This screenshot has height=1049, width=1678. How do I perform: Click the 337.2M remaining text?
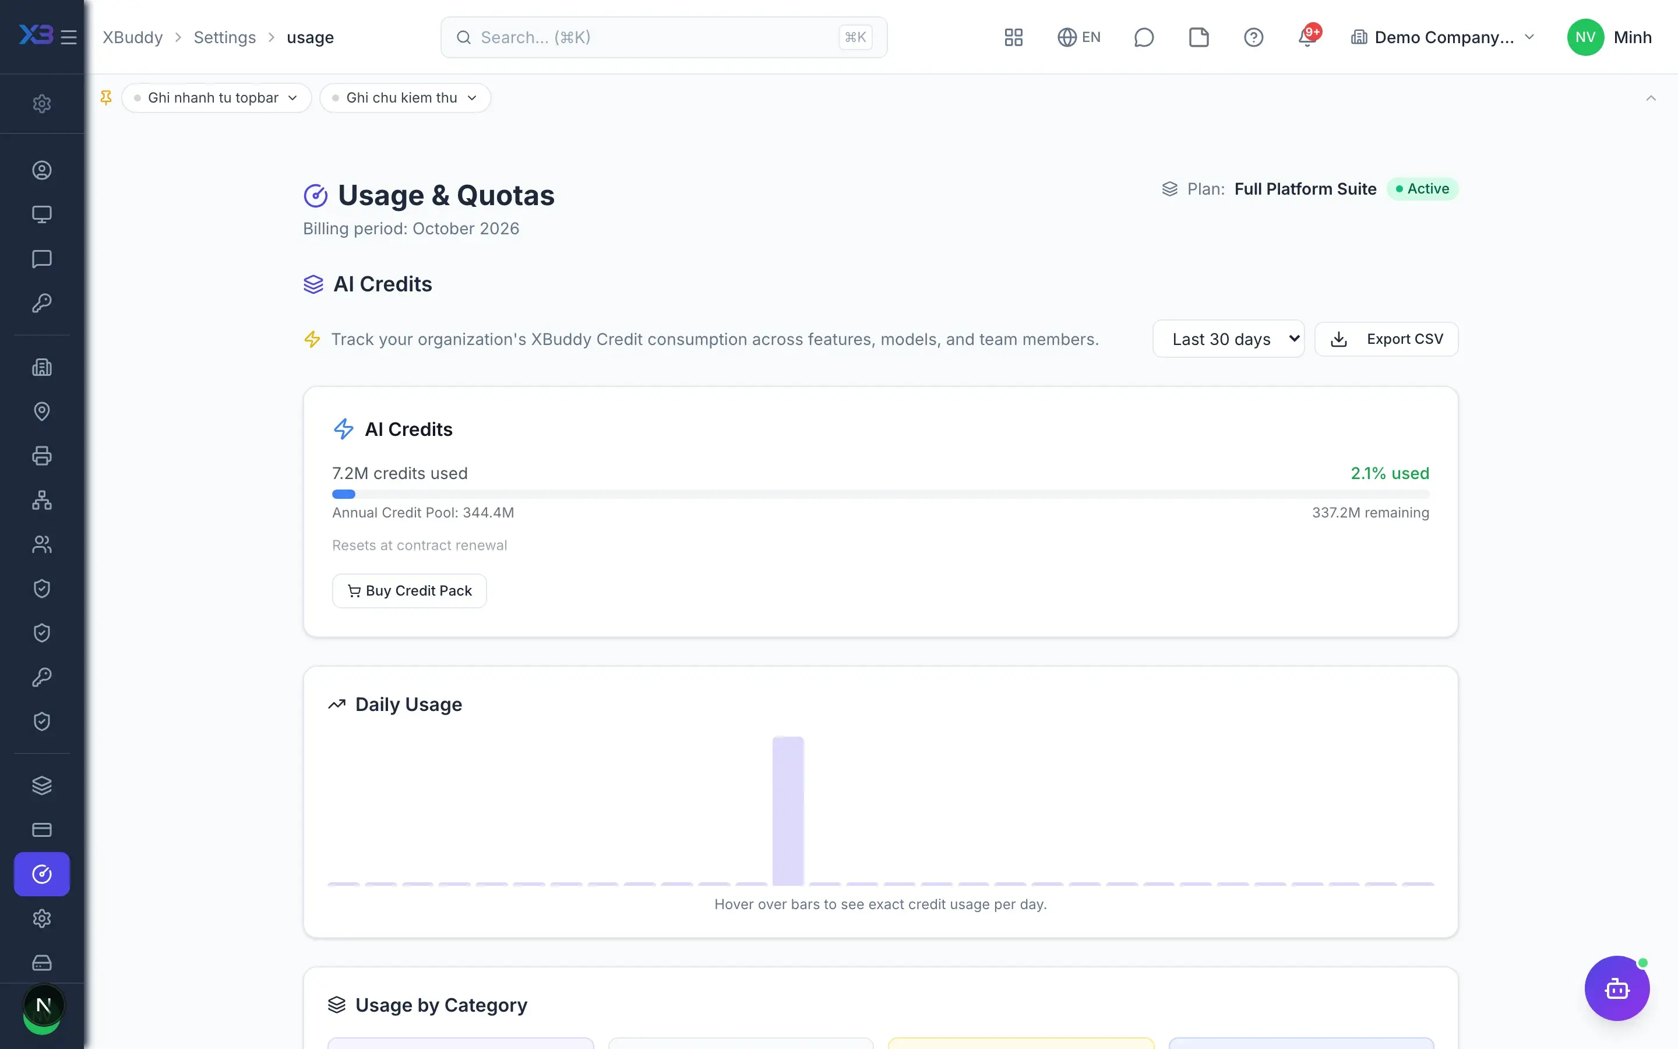click(x=1370, y=513)
